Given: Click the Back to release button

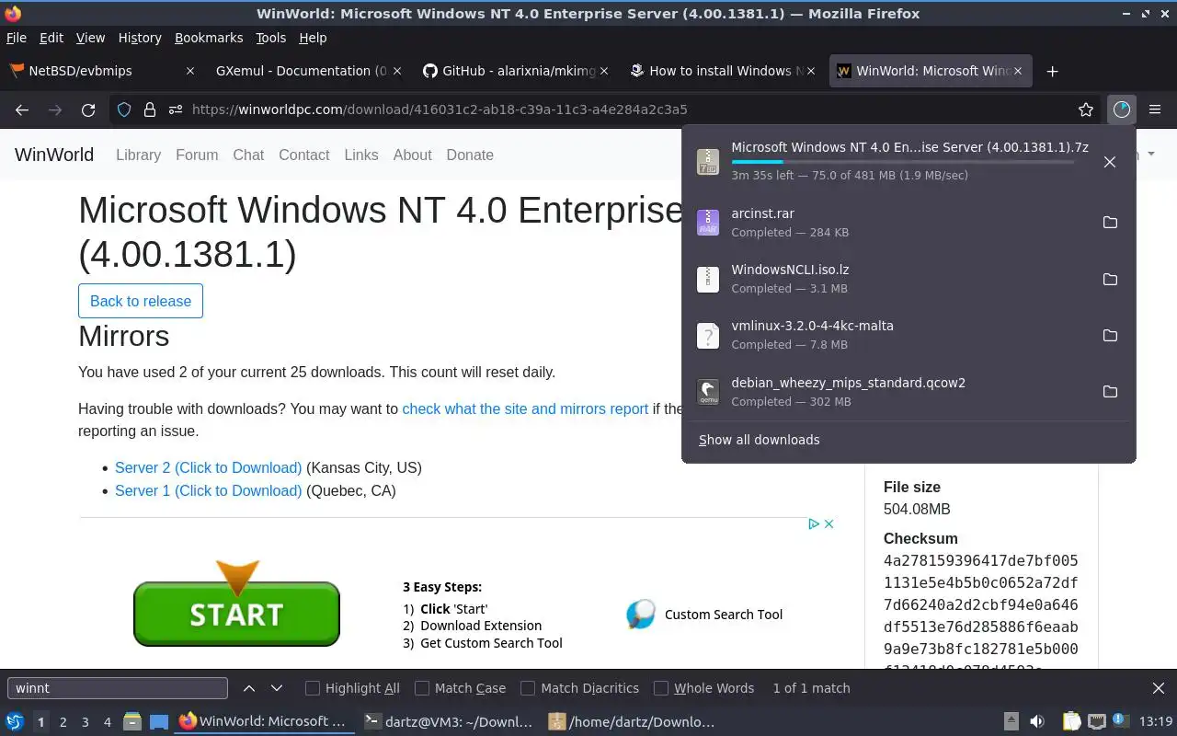Looking at the screenshot, I should tap(141, 301).
